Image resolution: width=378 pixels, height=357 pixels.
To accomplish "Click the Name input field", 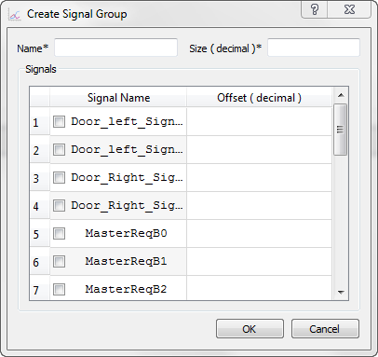I will pos(115,48).
